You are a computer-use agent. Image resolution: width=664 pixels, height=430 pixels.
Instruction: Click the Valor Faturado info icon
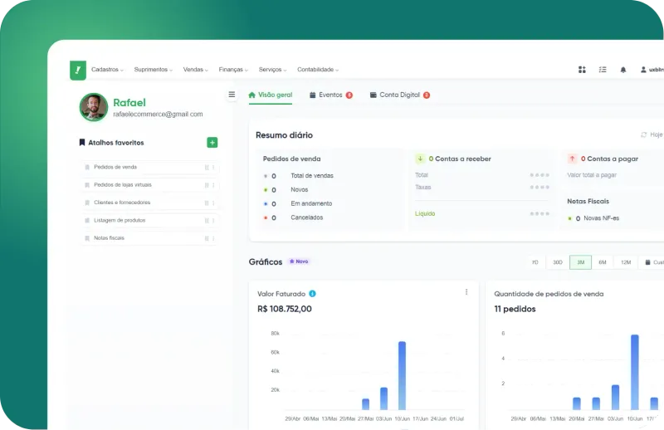(313, 294)
